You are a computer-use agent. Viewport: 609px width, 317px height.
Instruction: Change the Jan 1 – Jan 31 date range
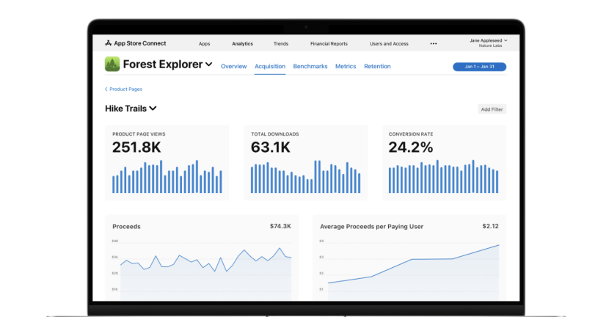pos(479,67)
